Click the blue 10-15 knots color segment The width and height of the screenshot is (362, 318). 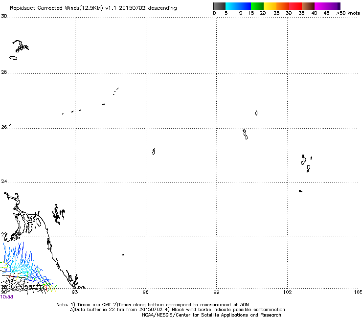tap(245, 6)
